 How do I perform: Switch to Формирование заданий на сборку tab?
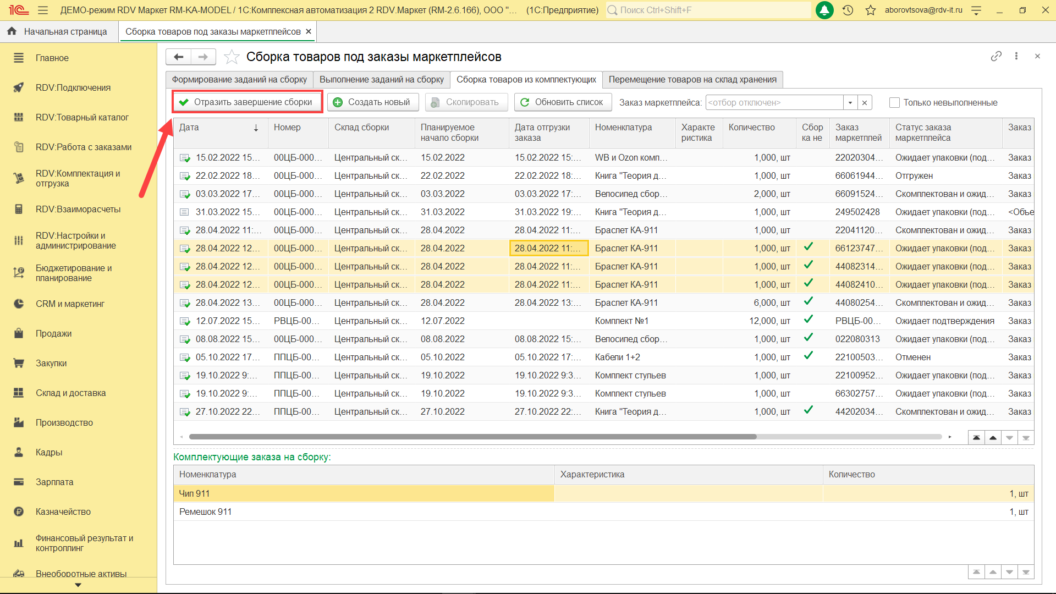pos(239,79)
